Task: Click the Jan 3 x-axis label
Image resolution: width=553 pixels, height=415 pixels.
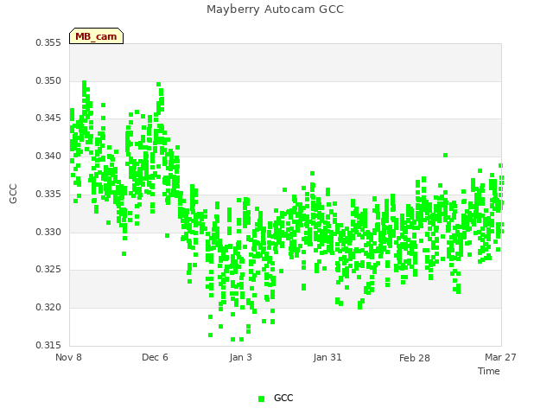Action: coord(240,357)
